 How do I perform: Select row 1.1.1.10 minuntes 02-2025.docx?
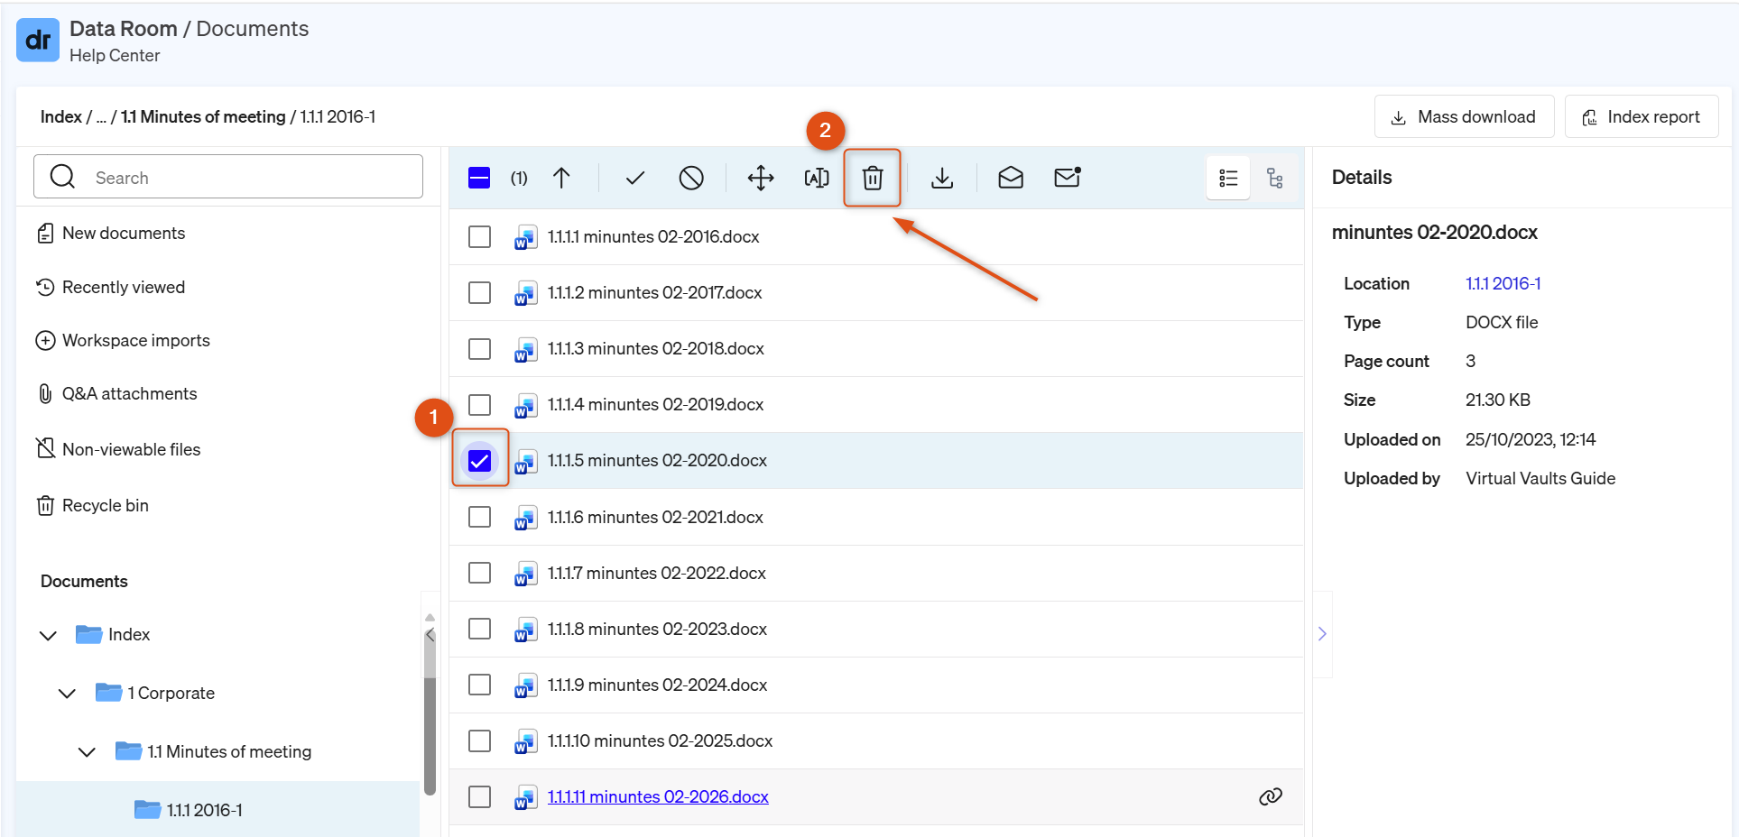tap(876, 740)
